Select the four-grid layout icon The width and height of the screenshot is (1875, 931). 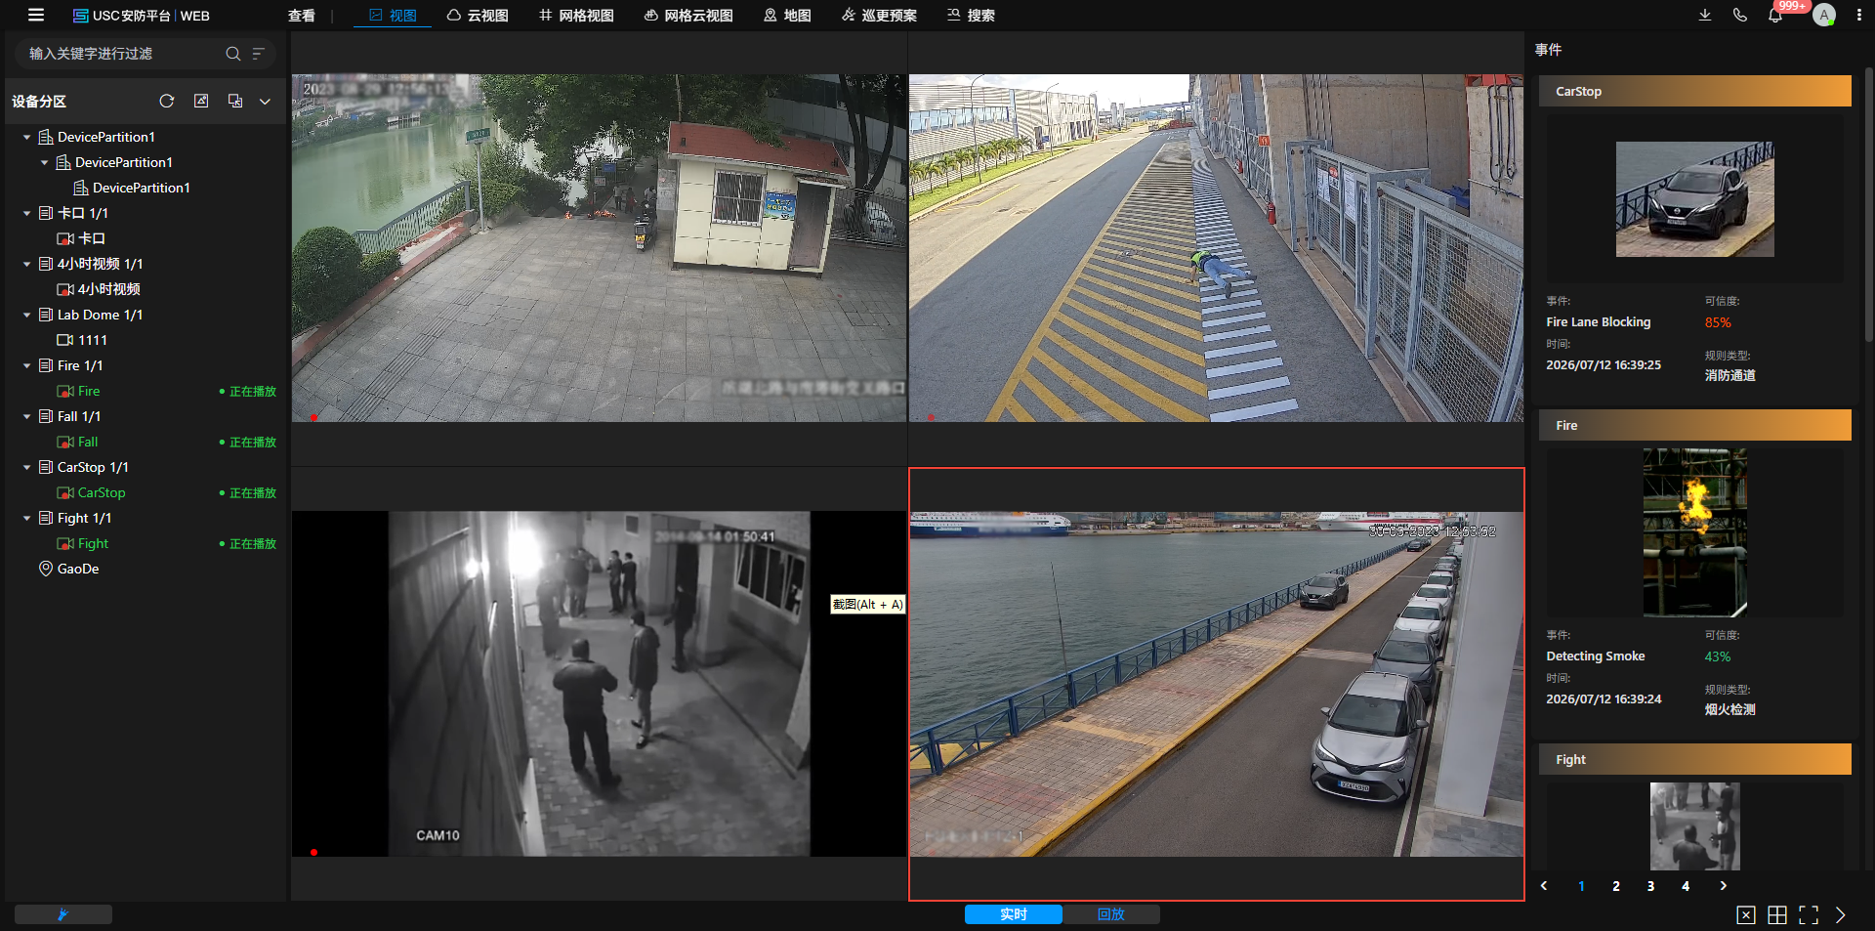(x=1777, y=914)
